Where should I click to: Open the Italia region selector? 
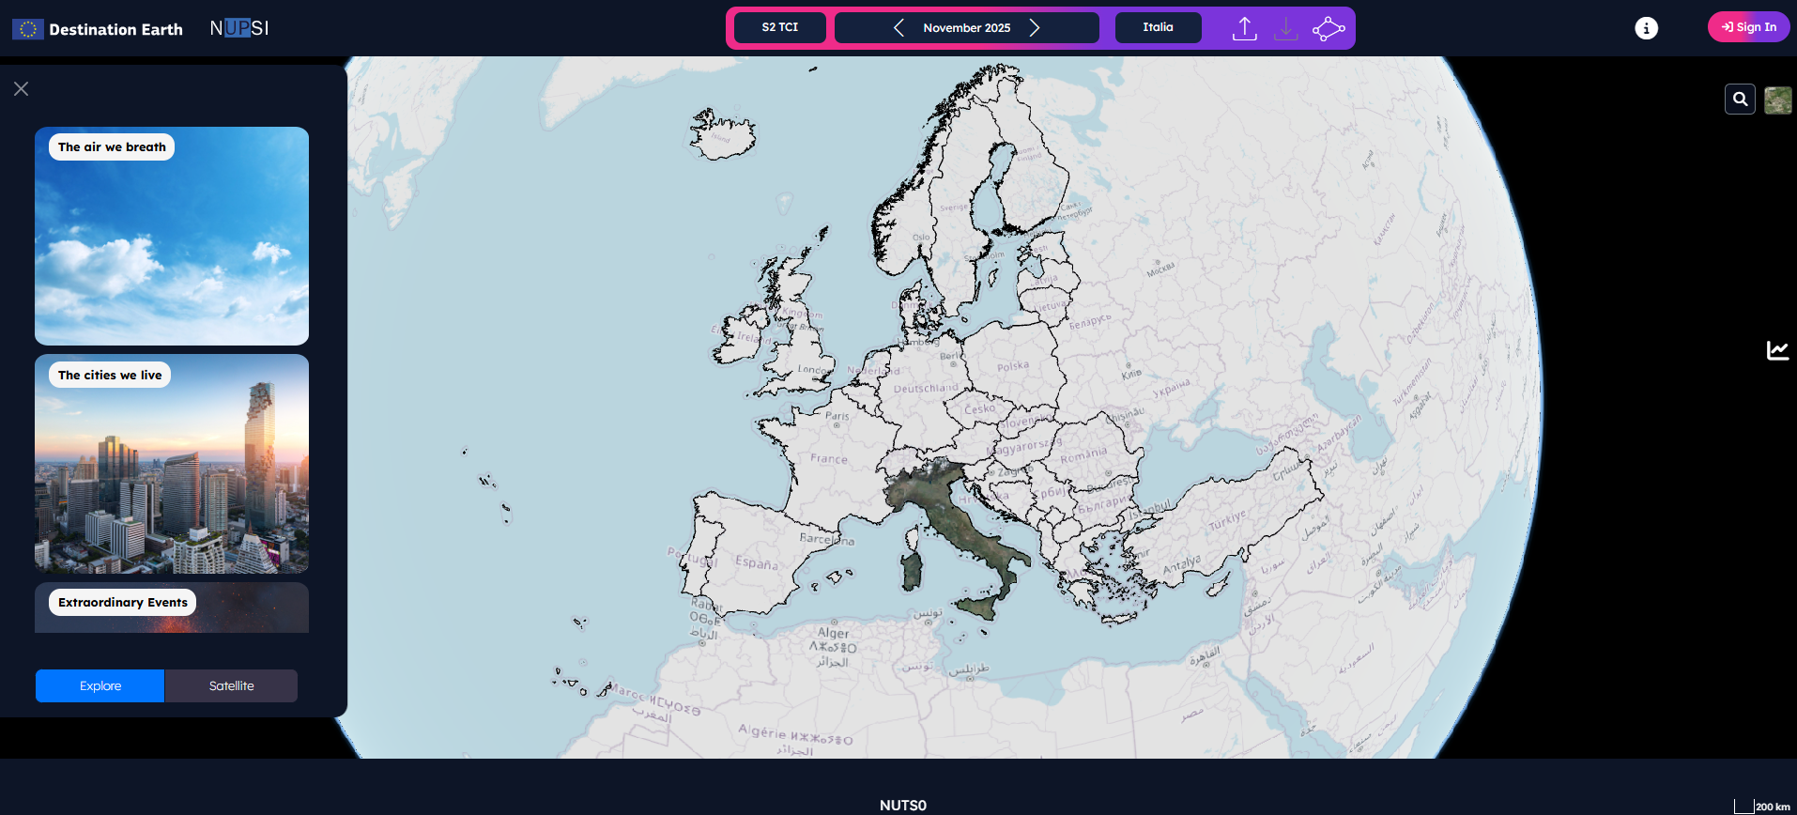click(x=1158, y=27)
